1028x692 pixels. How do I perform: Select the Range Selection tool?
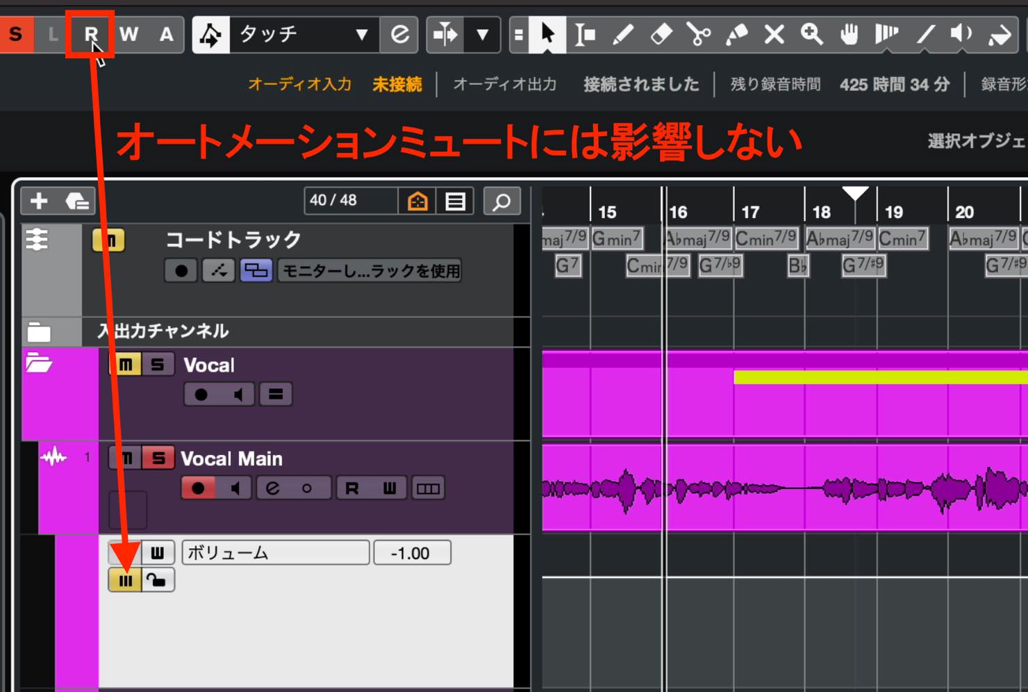[585, 34]
